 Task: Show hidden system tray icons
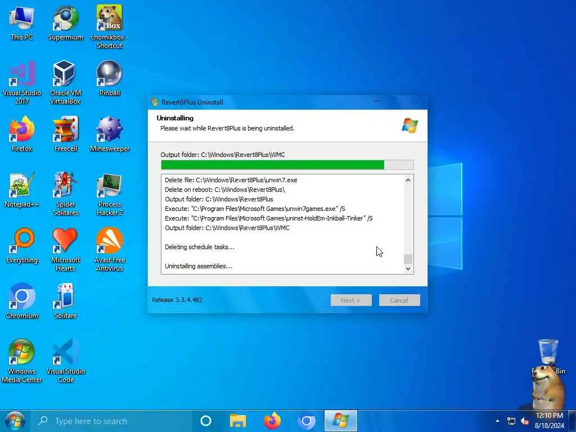coord(497,421)
